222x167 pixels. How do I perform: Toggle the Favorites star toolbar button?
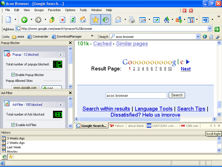(95, 19)
